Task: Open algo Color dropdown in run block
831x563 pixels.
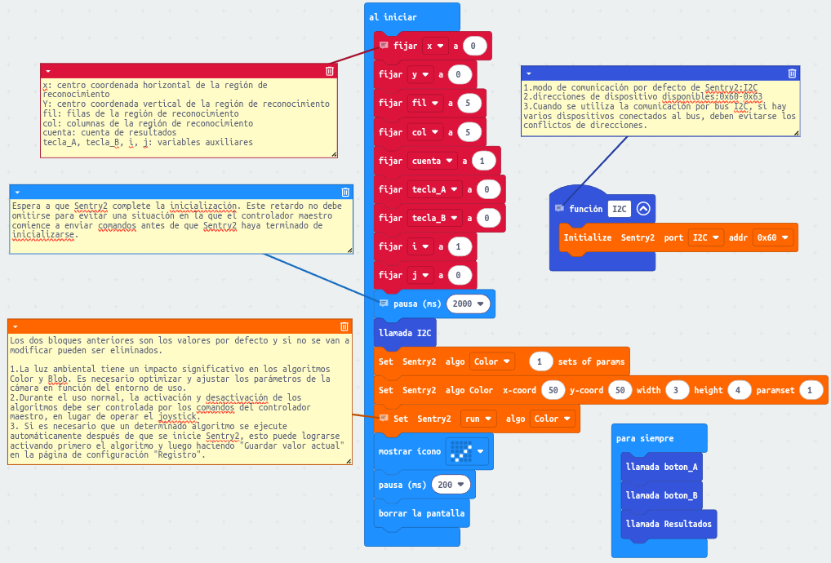Action: click(553, 419)
